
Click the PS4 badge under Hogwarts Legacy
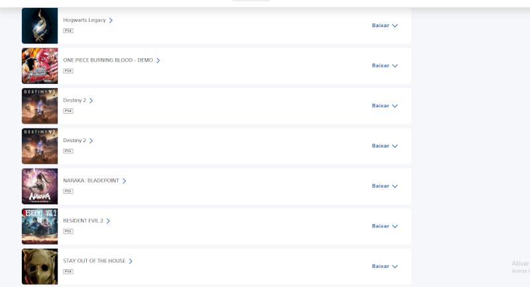pyautogui.click(x=68, y=30)
